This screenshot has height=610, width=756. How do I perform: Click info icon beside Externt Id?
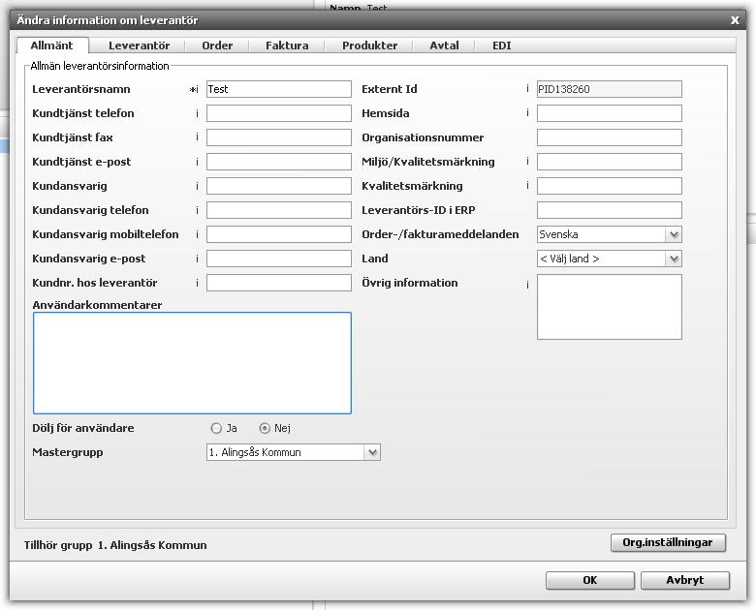(527, 89)
